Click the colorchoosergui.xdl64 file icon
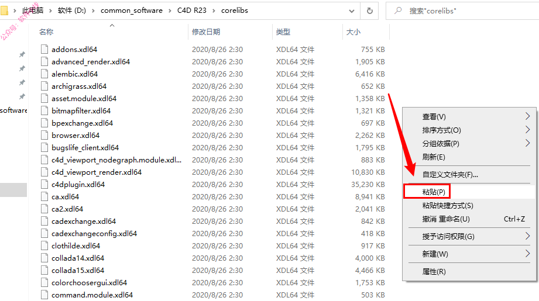The height and width of the screenshot is (301, 539). coord(44,282)
